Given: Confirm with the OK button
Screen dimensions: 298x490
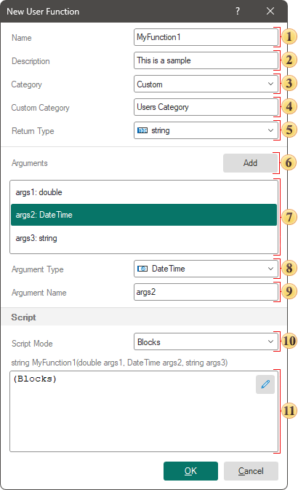Looking at the screenshot, I should click(x=190, y=470).
